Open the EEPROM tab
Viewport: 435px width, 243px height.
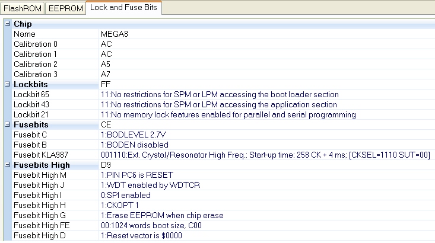(x=65, y=9)
